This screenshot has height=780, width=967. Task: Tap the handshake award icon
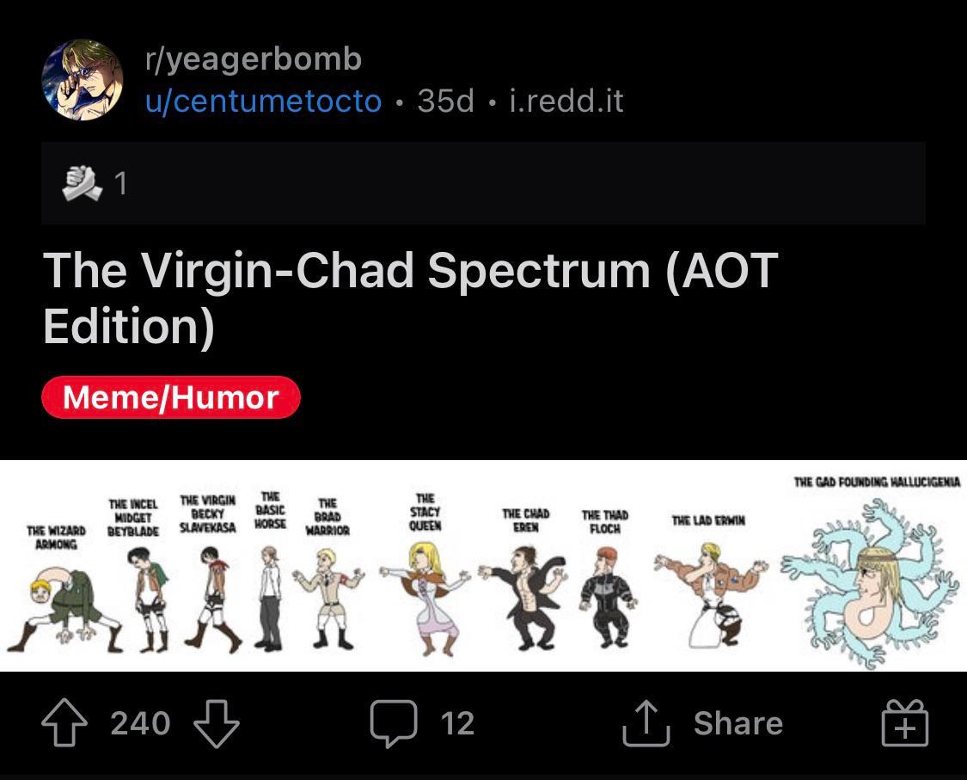(83, 182)
